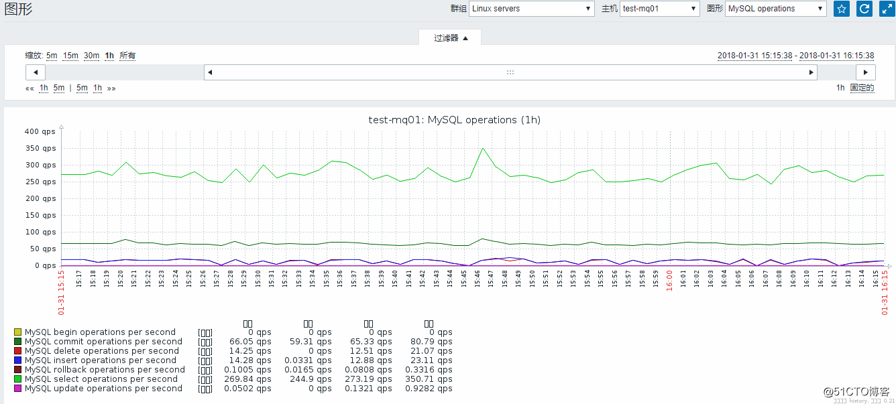Set zoom to 5m
Viewport: 896px width, 404px height.
(x=52, y=56)
